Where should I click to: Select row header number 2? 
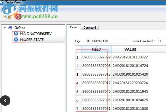[78, 66]
